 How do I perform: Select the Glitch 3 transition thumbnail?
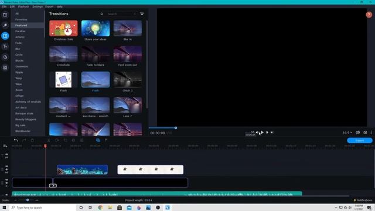click(x=128, y=80)
